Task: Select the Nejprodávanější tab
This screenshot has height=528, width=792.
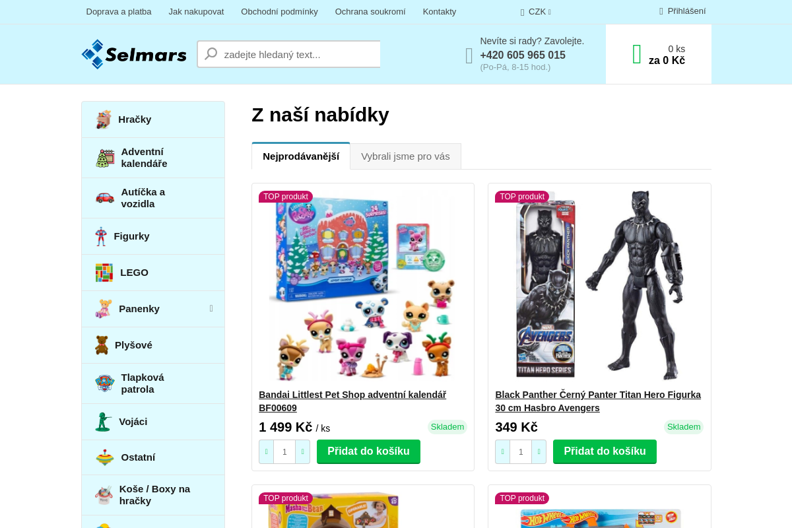Action: (x=301, y=156)
